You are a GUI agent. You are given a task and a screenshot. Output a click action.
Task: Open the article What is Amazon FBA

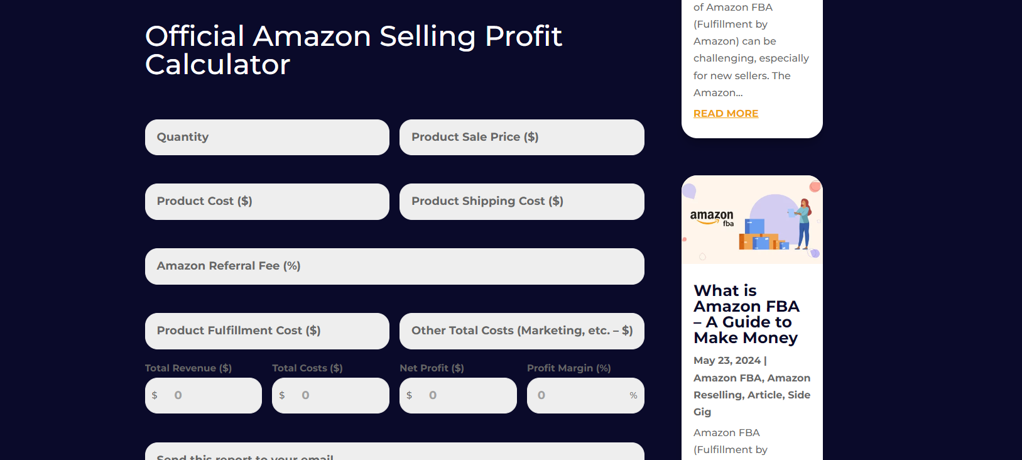click(x=746, y=314)
